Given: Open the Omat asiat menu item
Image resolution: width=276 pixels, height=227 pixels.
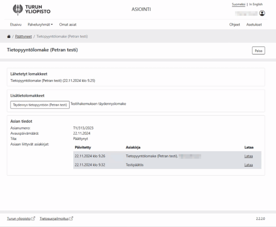Looking at the screenshot, I should click(68, 24).
